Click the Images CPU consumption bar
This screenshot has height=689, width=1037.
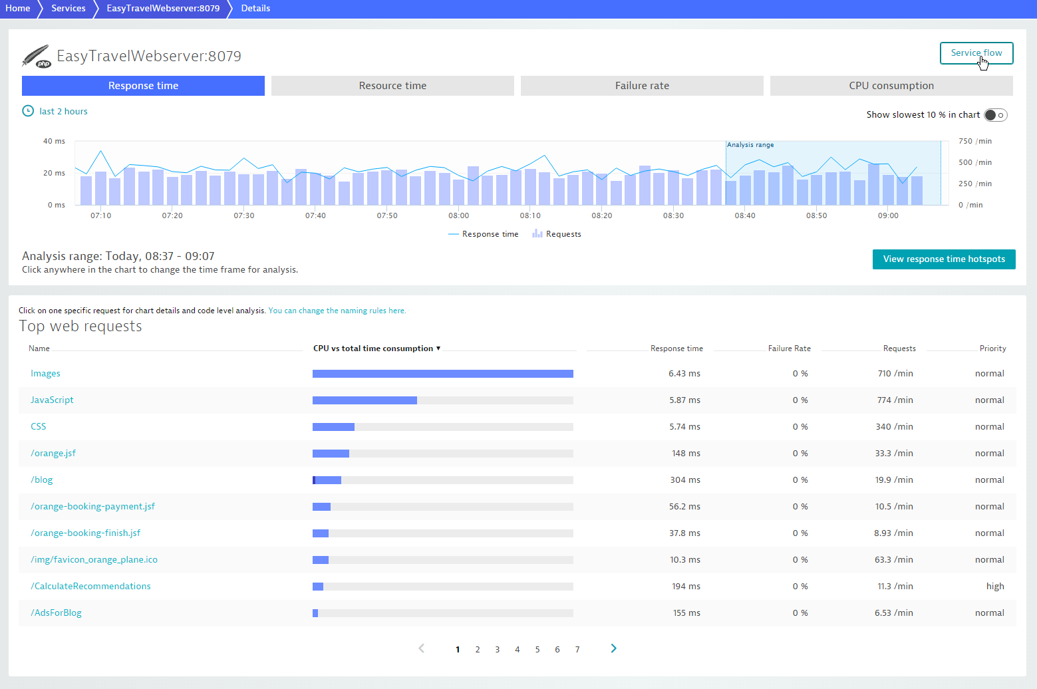point(443,374)
